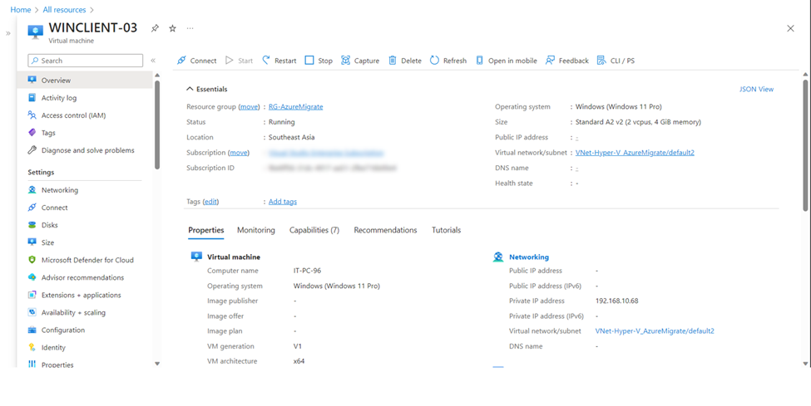Click the Tags sidebar icon
Screen dimensions: 811x406
32,133
